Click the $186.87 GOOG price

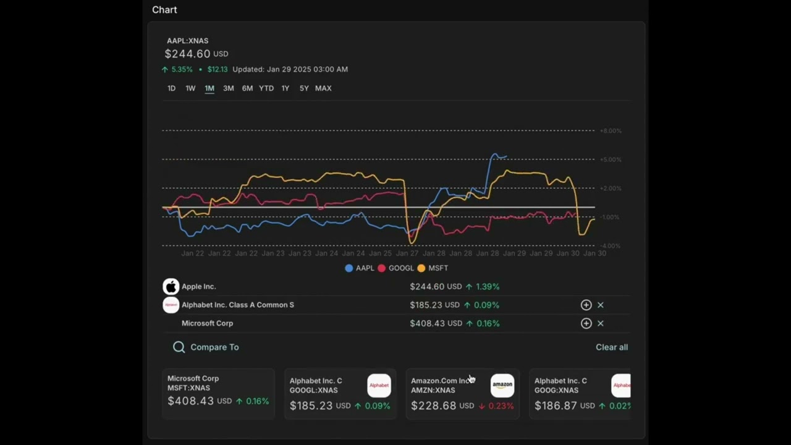557,406
